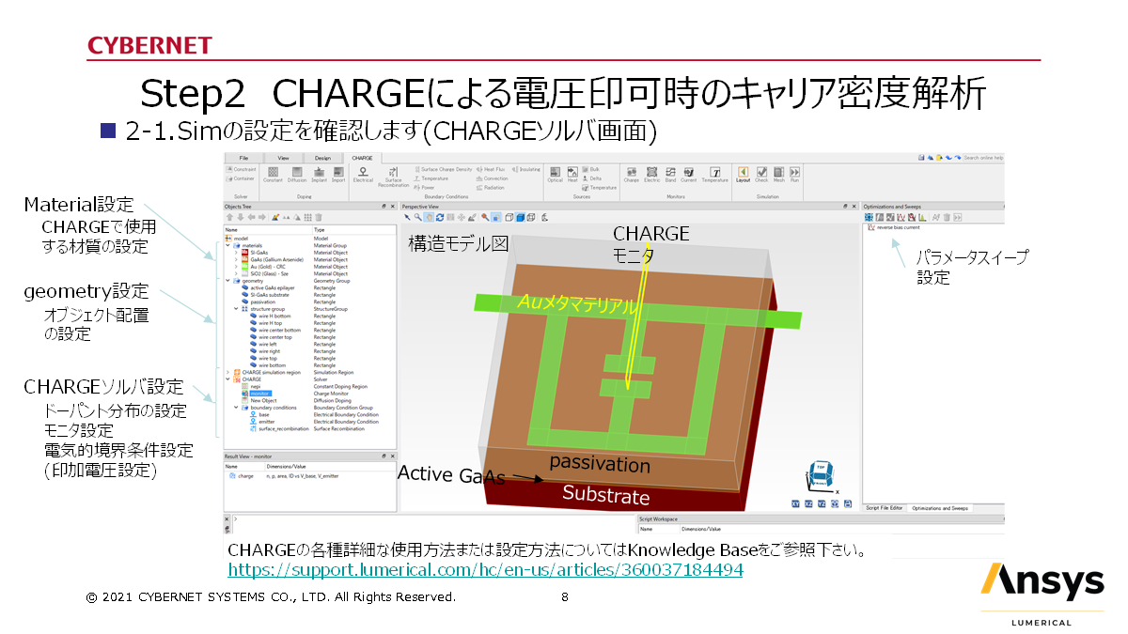Select the pointer tool in Perspective View
The width and height of the screenshot is (1128, 634).
406,217
